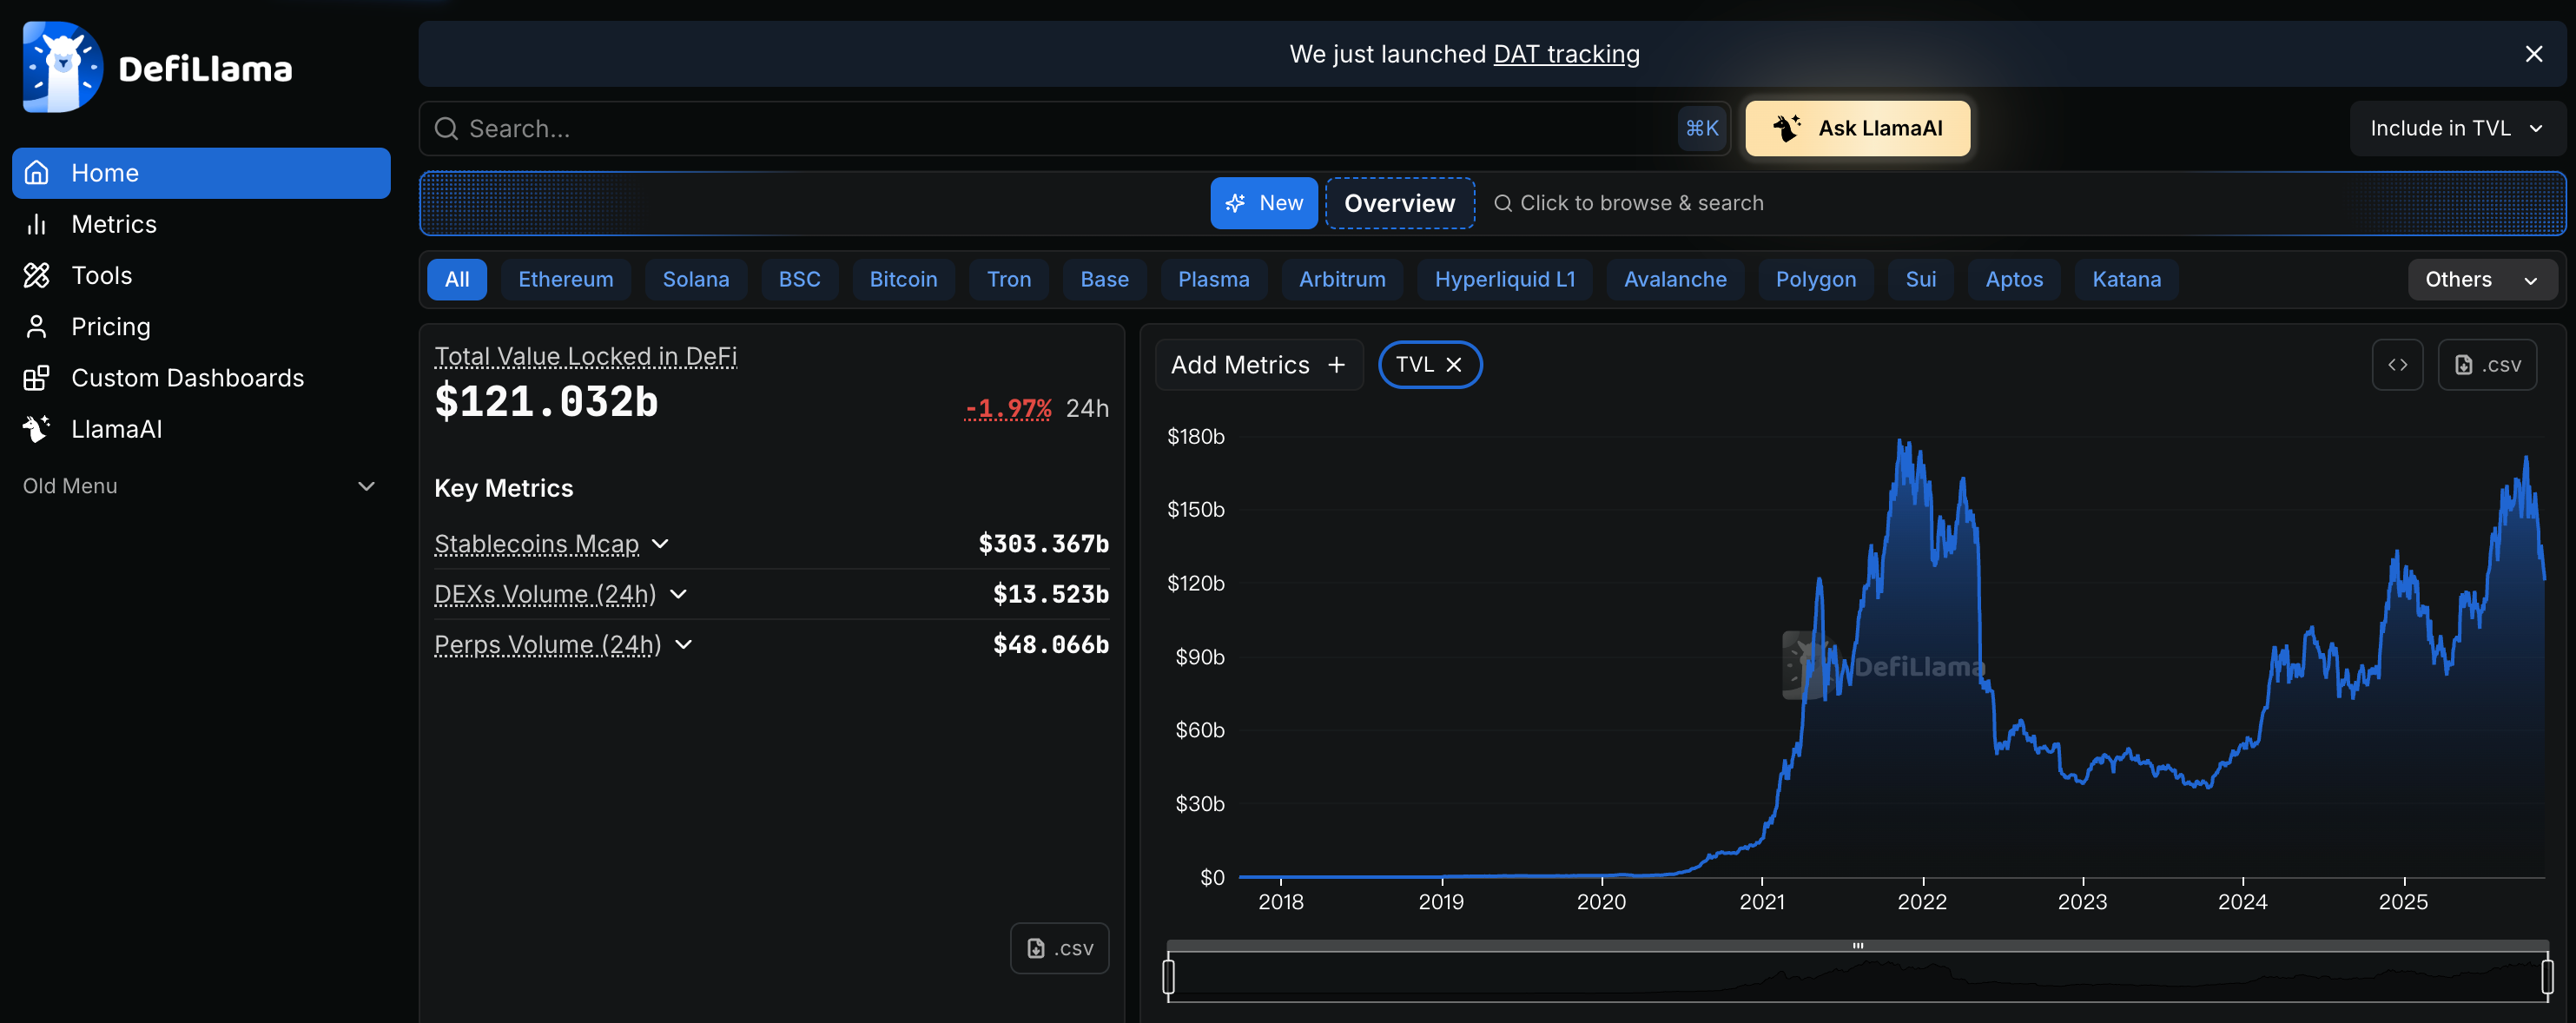Open the Metrics section in sidebar
Viewport: 2576px width, 1023px height.
[x=113, y=224]
